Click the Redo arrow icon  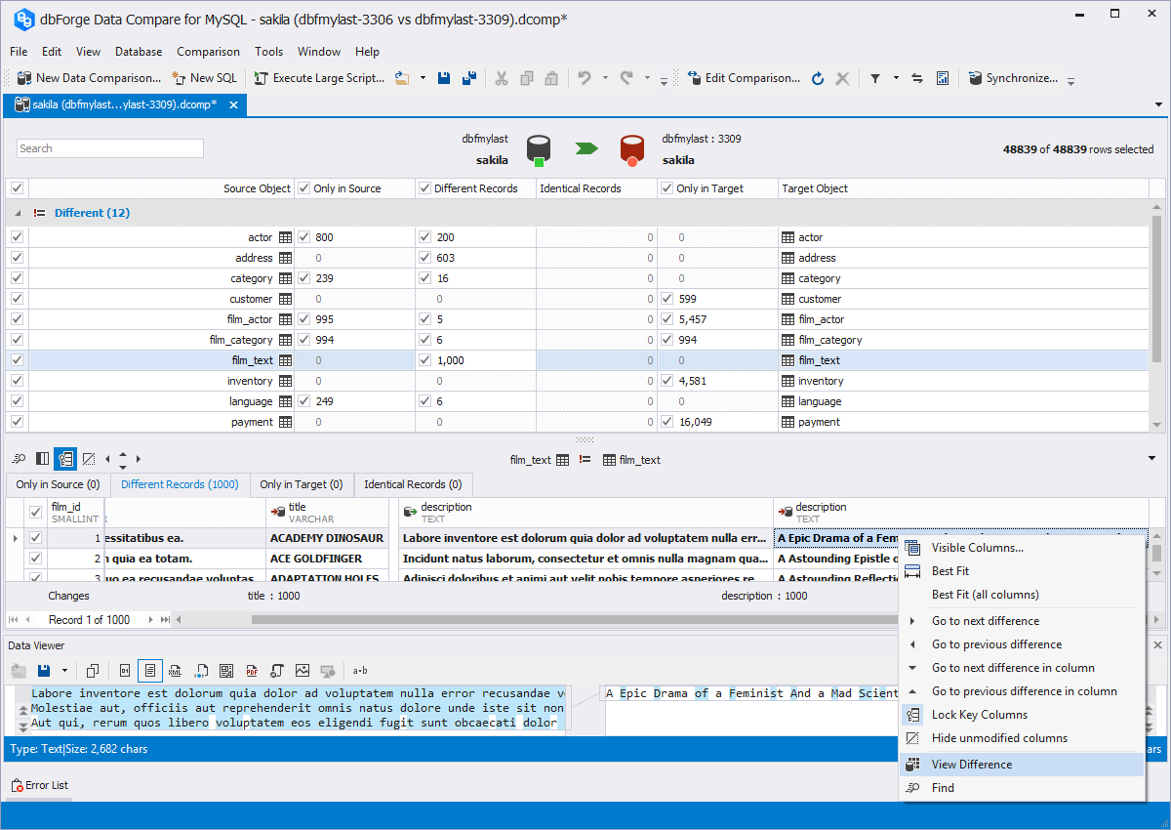pos(626,78)
